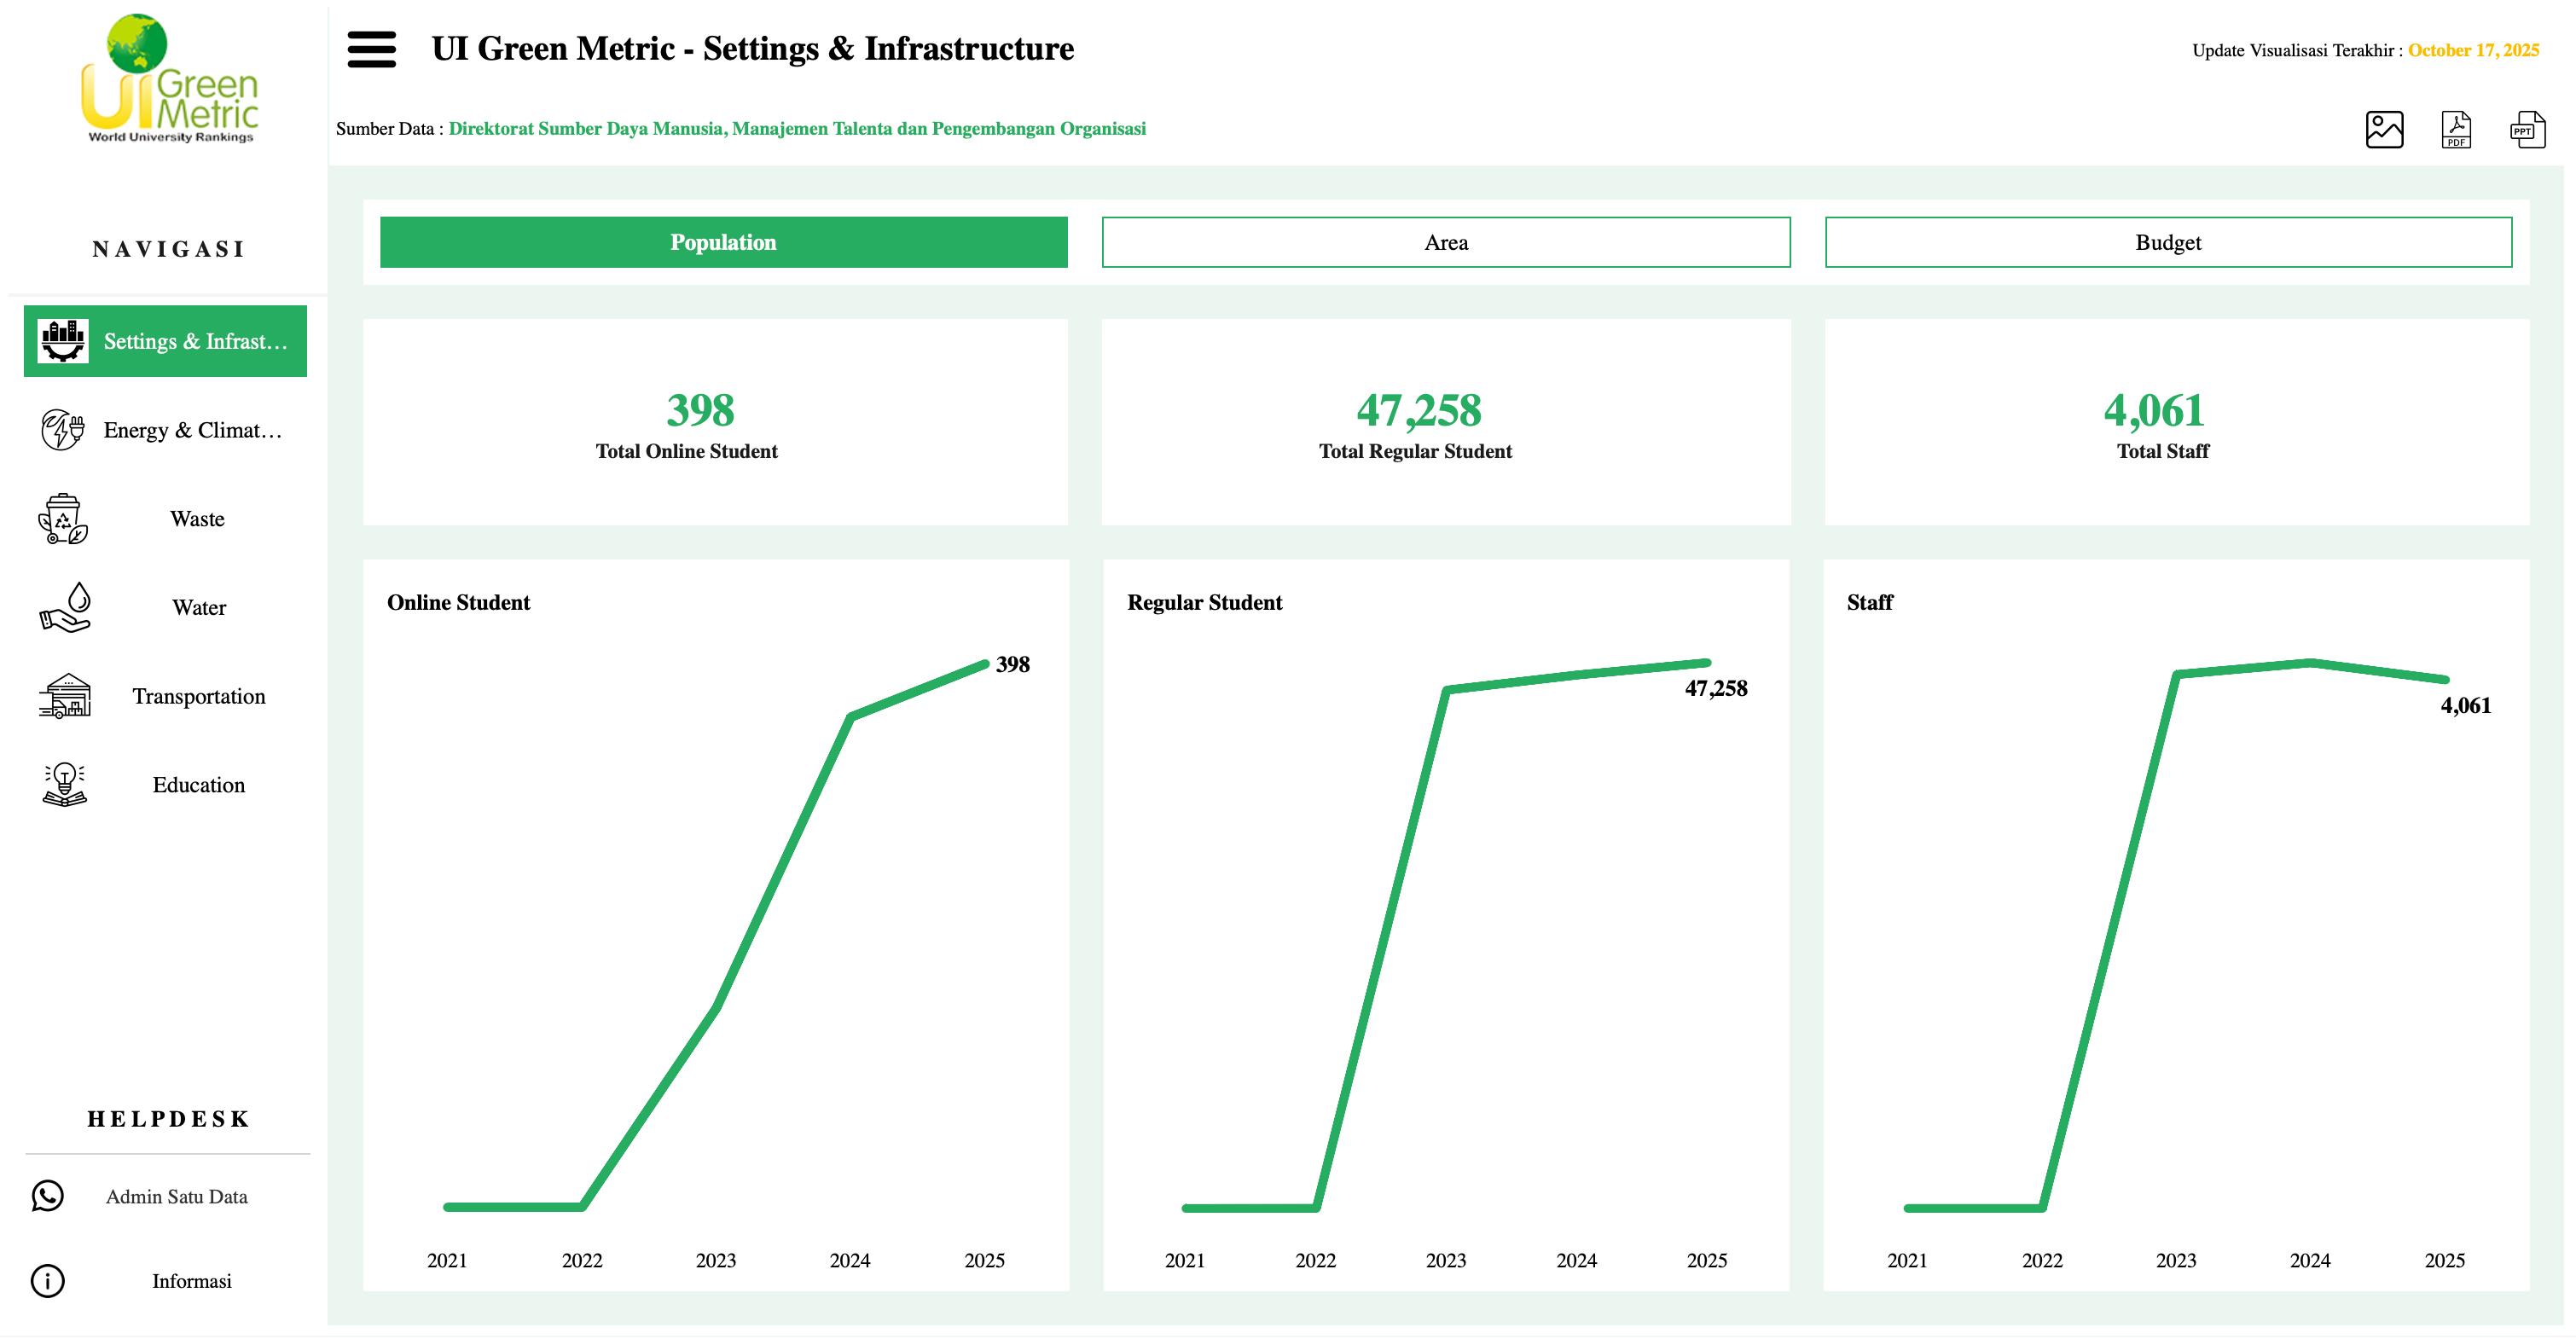Select the Population tab
The width and height of the screenshot is (2576, 1339).
tap(723, 242)
